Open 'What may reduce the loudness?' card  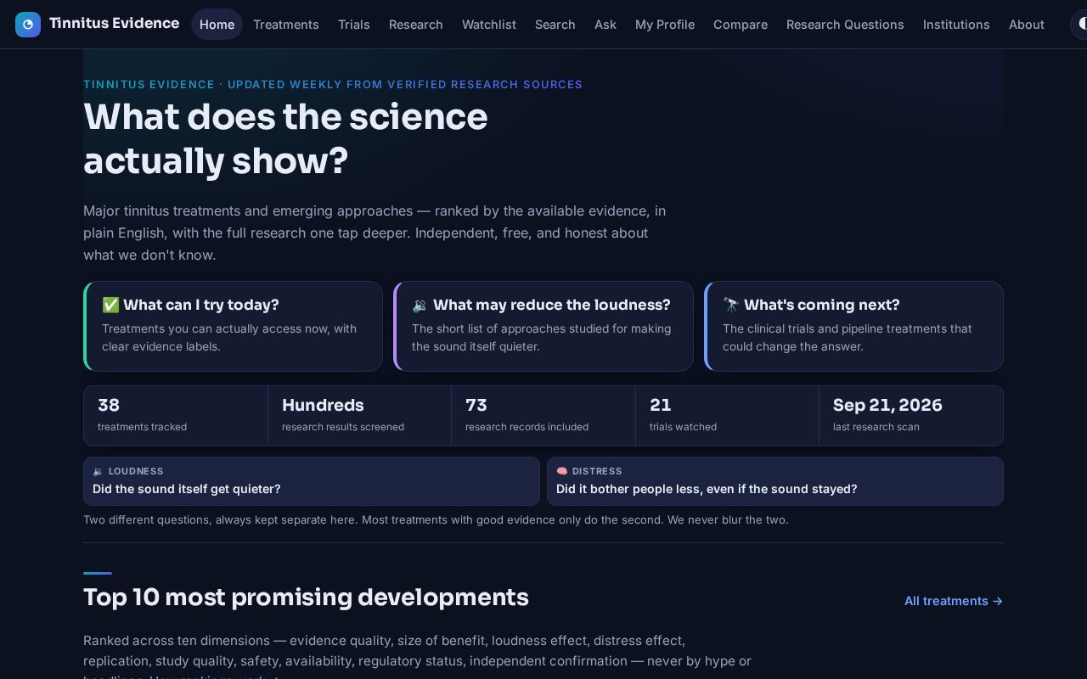click(x=543, y=326)
